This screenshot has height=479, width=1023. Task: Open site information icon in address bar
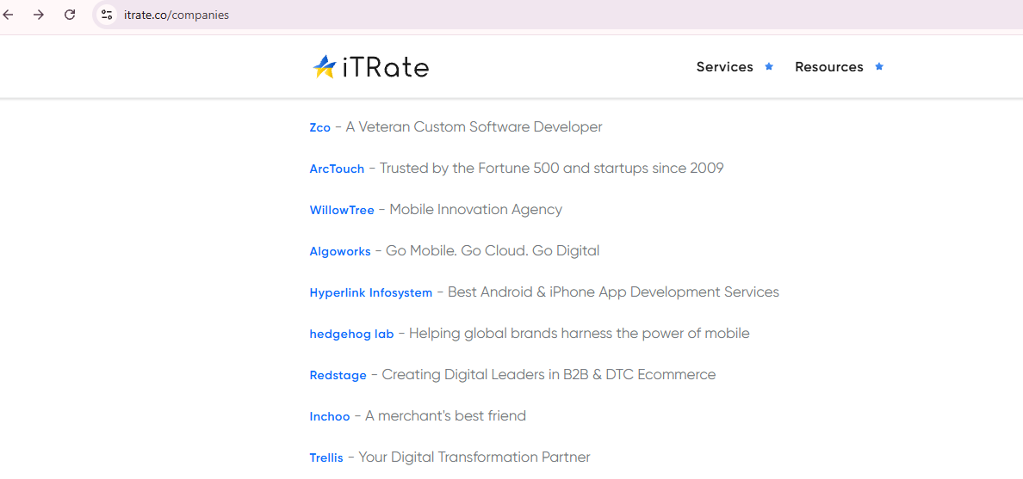[x=107, y=15]
